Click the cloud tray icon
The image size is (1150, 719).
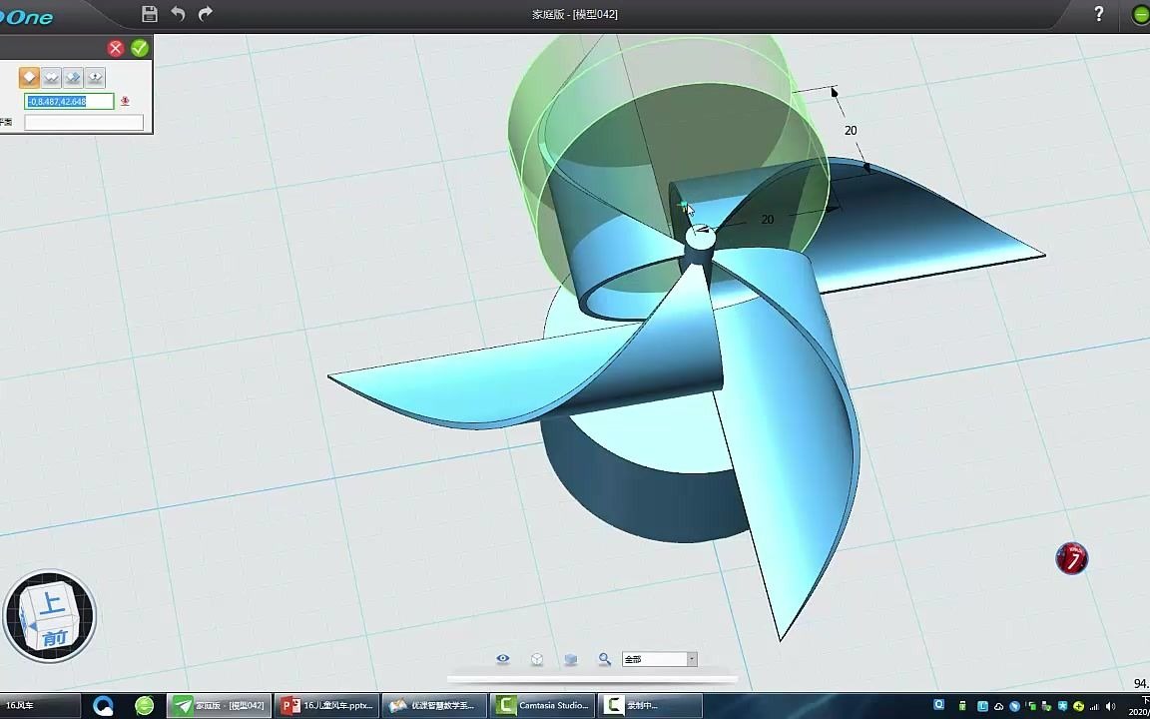tap(999, 706)
